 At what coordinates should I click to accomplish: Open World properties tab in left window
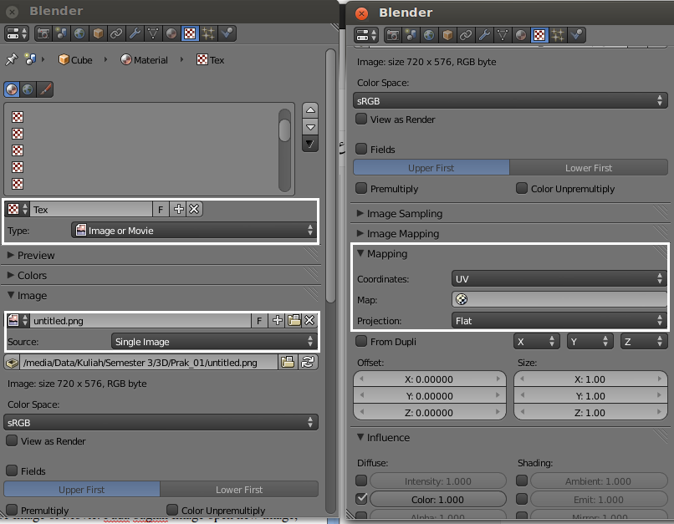[79, 33]
